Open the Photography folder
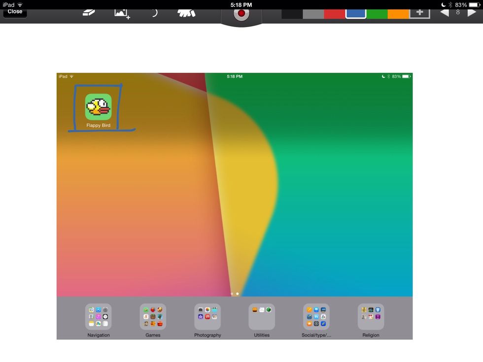The width and height of the screenshot is (483, 362). pos(207,317)
